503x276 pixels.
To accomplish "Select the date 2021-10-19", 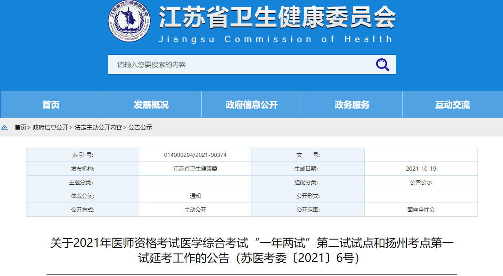I will tap(421, 169).
